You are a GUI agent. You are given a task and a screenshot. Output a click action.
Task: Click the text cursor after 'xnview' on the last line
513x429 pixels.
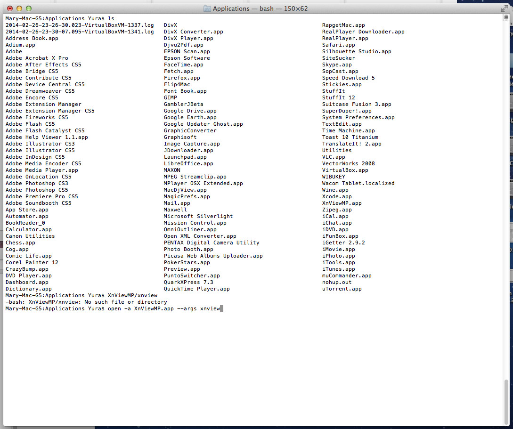pyautogui.click(x=221, y=308)
